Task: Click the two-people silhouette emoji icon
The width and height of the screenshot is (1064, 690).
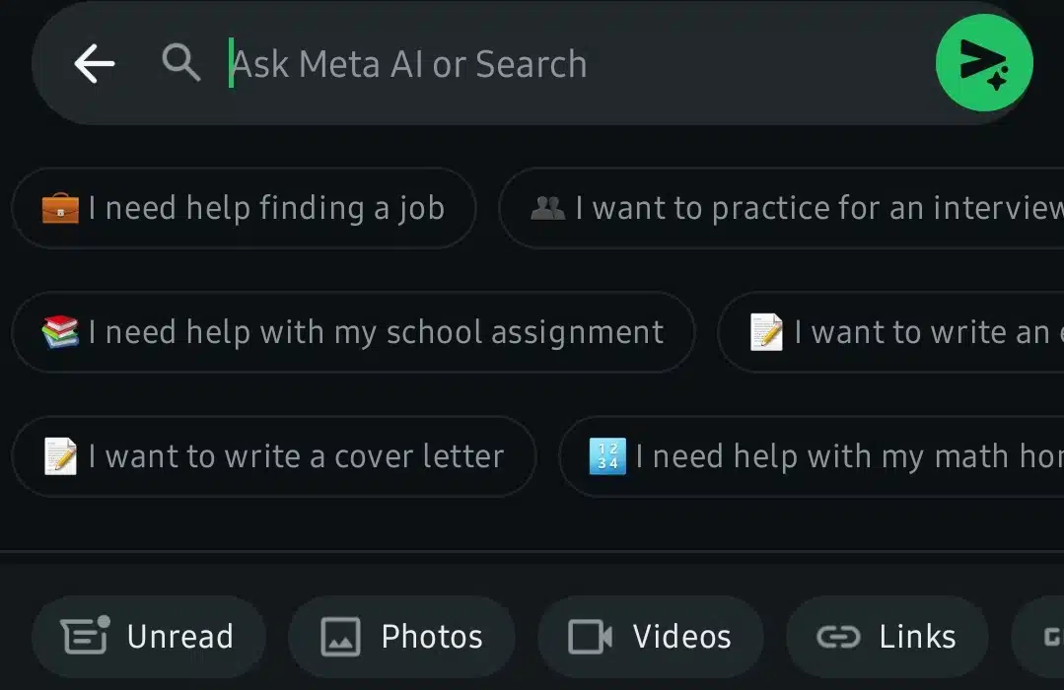Action: (547, 208)
